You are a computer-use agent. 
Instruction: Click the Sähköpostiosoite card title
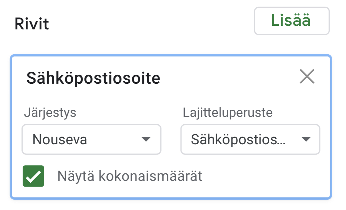[x=93, y=78]
